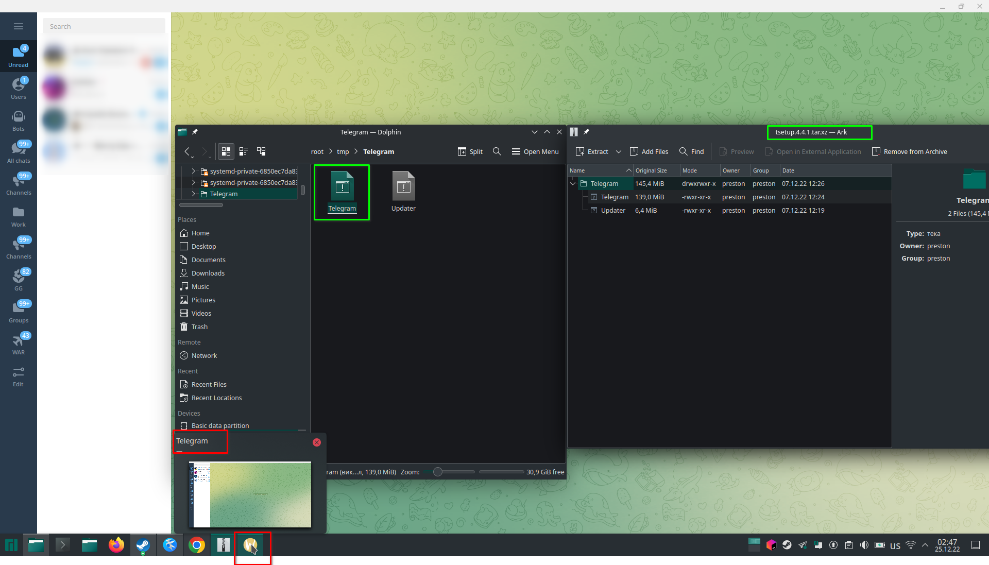Screen dimensions: 989x565
Task: Select Dolphin tree view mode
Action: [x=261, y=151]
